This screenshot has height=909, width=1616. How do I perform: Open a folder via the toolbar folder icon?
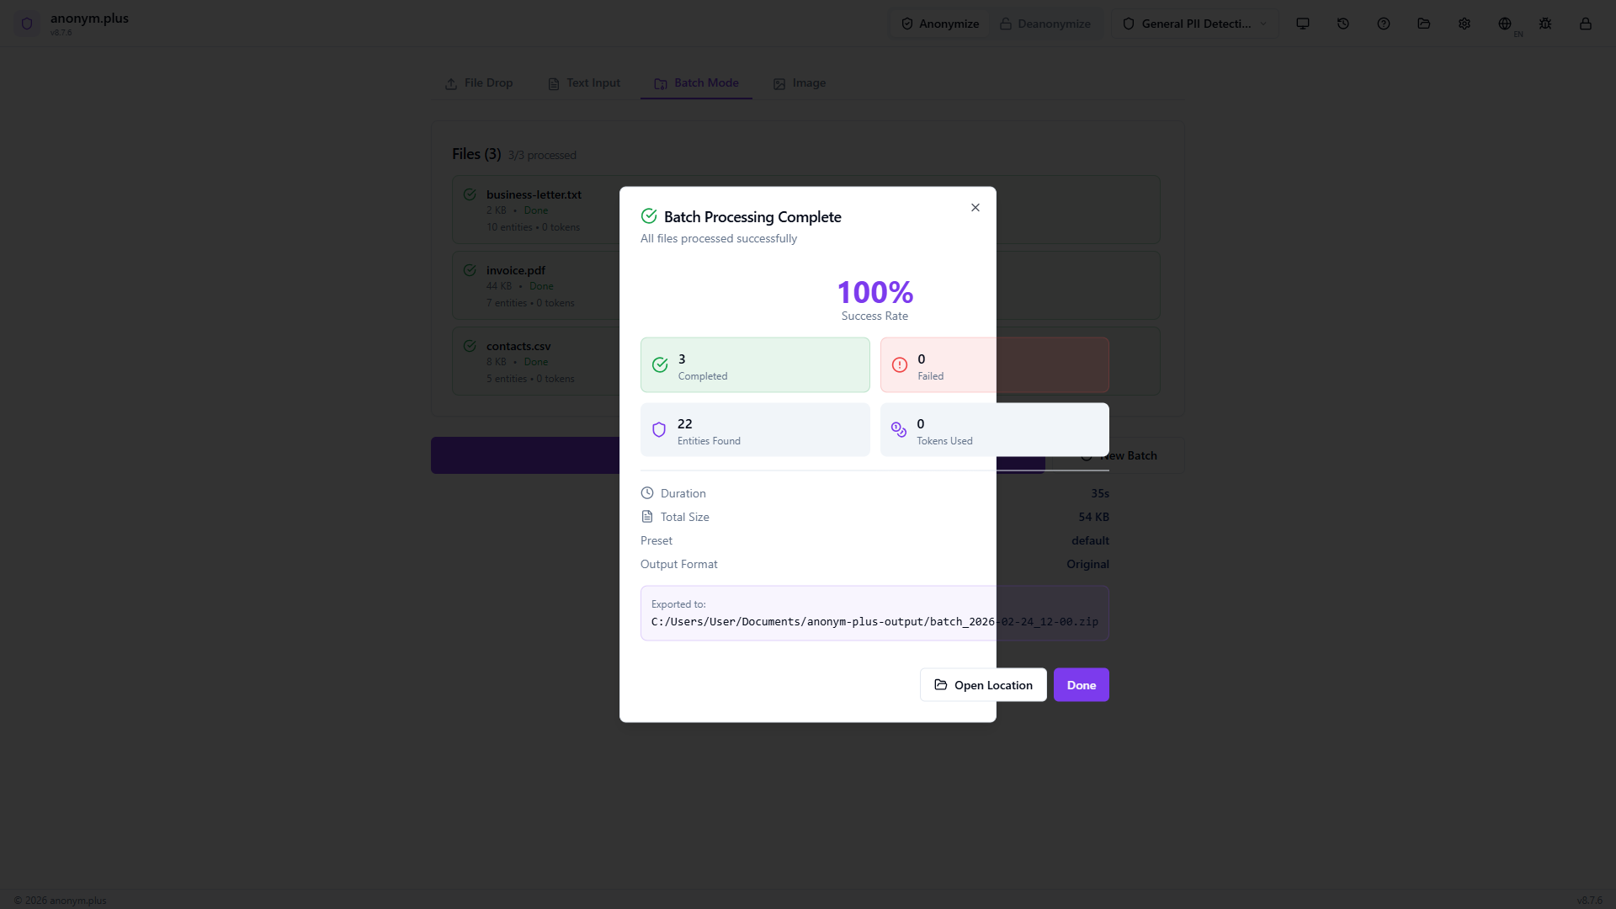coord(1423,23)
